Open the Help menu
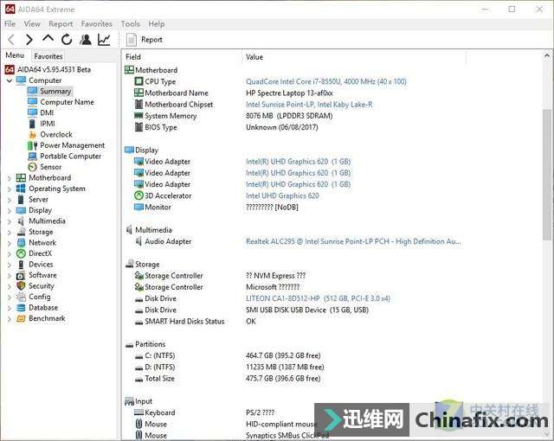The width and height of the screenshot is (554, 441). 157,24
